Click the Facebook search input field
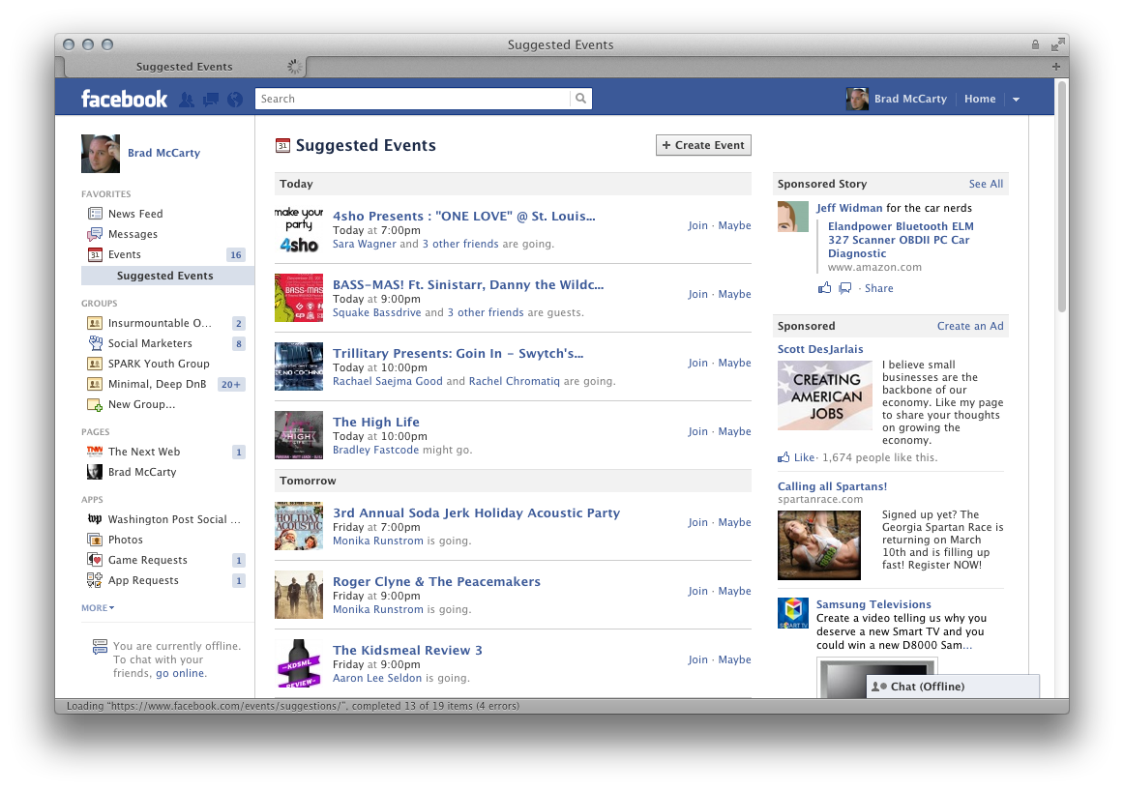This screenshot has height=790, width=1124. pos(413,99)
